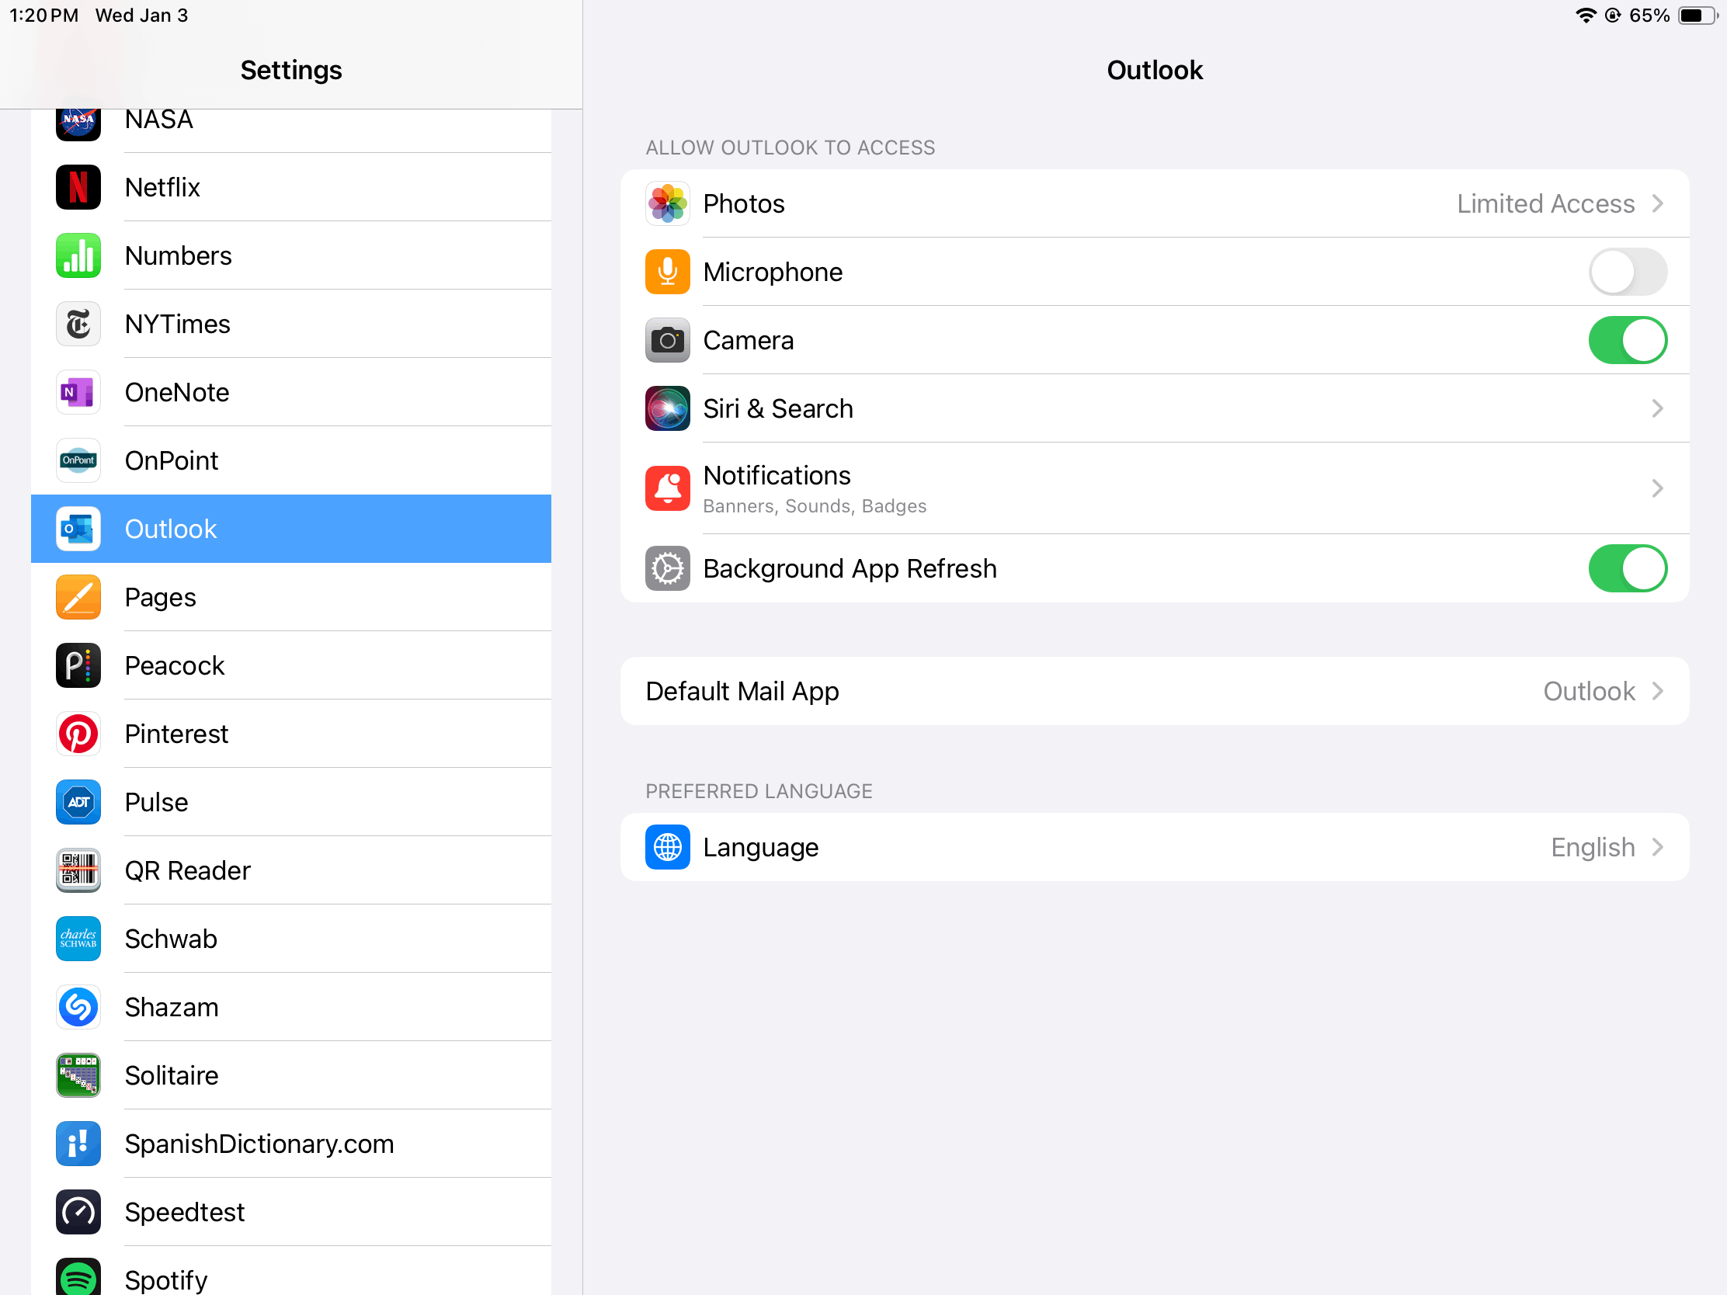This screenshot has height=1295, width=1727.
Task: Tap the Speedtest app icon
Action: point(78,1211)
